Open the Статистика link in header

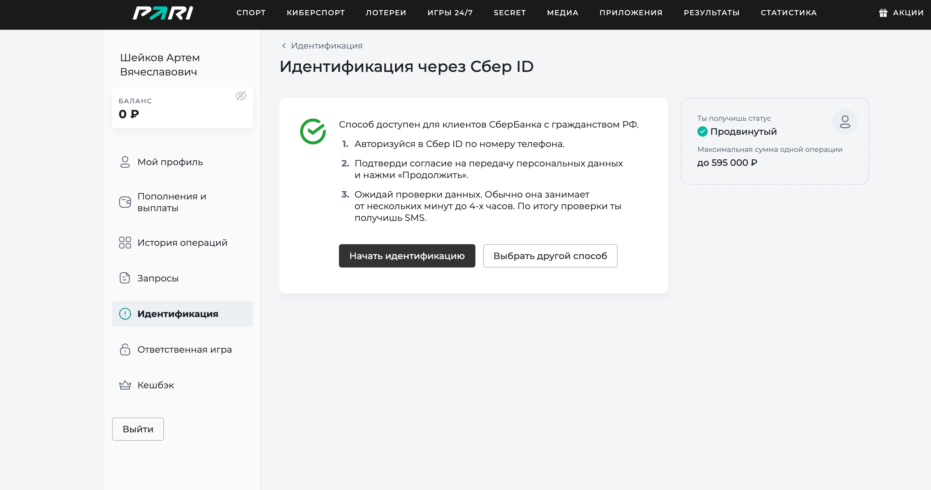tap(788, 13)
